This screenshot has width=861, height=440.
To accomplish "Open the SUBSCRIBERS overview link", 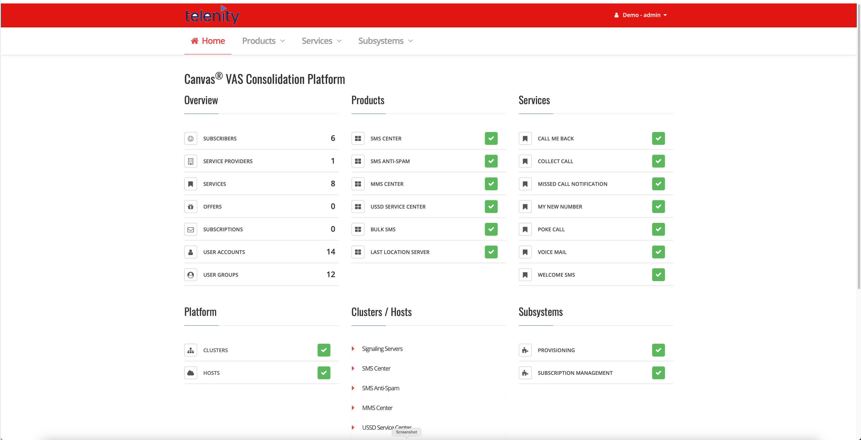I will coord(220,139).
